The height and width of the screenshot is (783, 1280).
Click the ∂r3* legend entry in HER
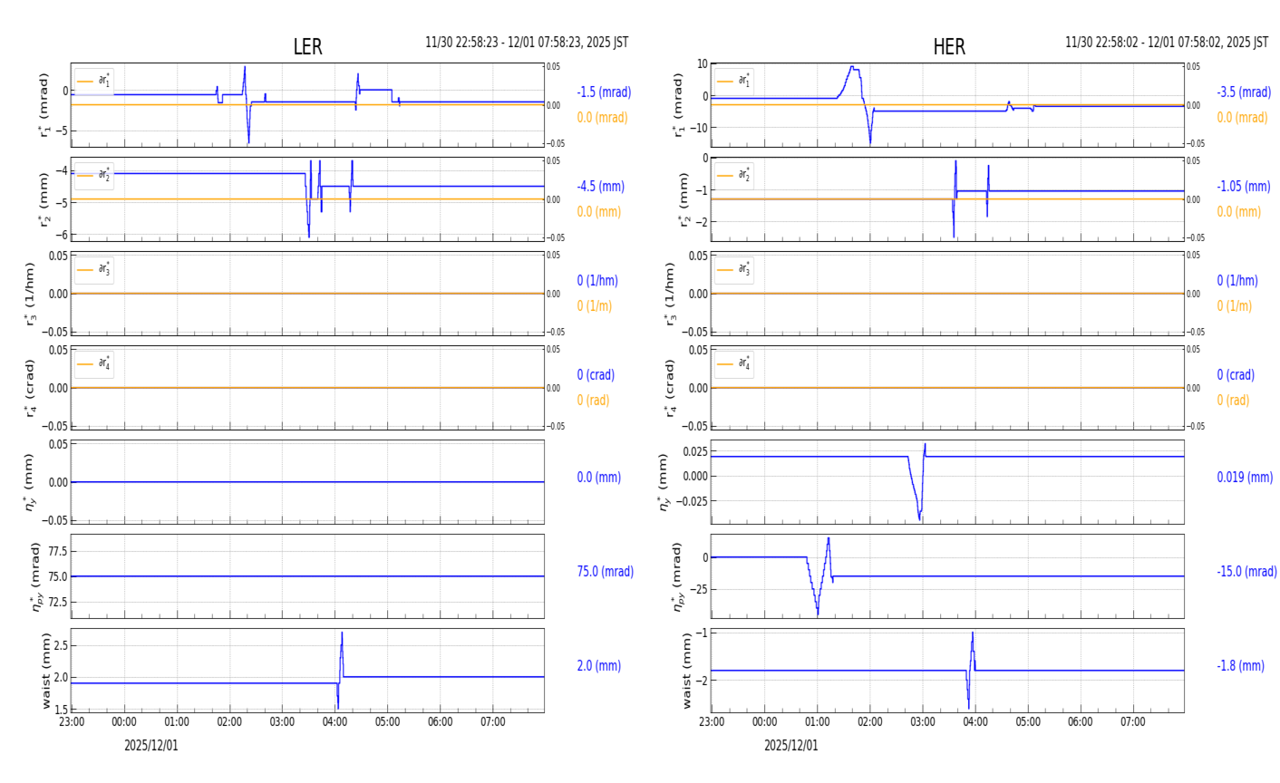click(734, 269)
